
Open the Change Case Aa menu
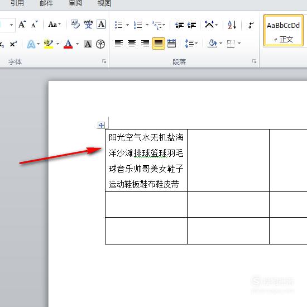click(55, 25)
